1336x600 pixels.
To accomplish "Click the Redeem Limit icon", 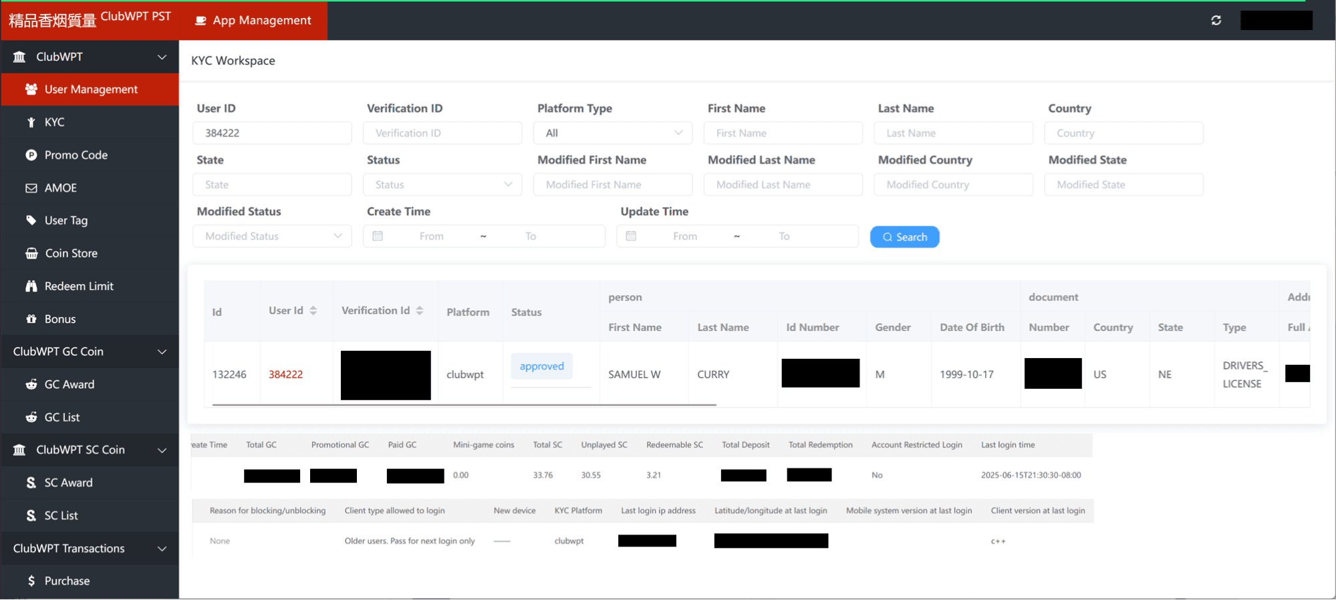I will [x=31, y=286].
